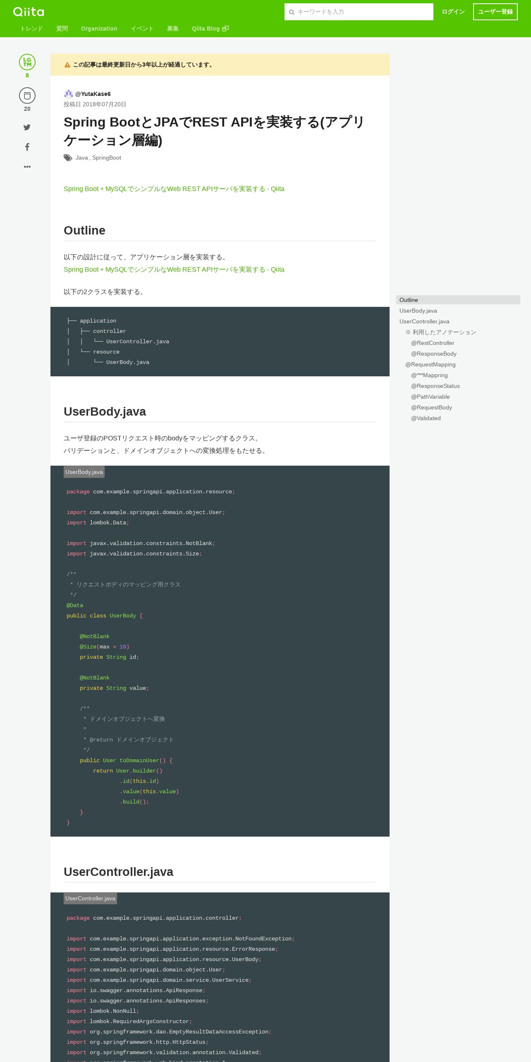Click the warning triangle icon in banner
The image size is (531, 1062).
(67, 65)
